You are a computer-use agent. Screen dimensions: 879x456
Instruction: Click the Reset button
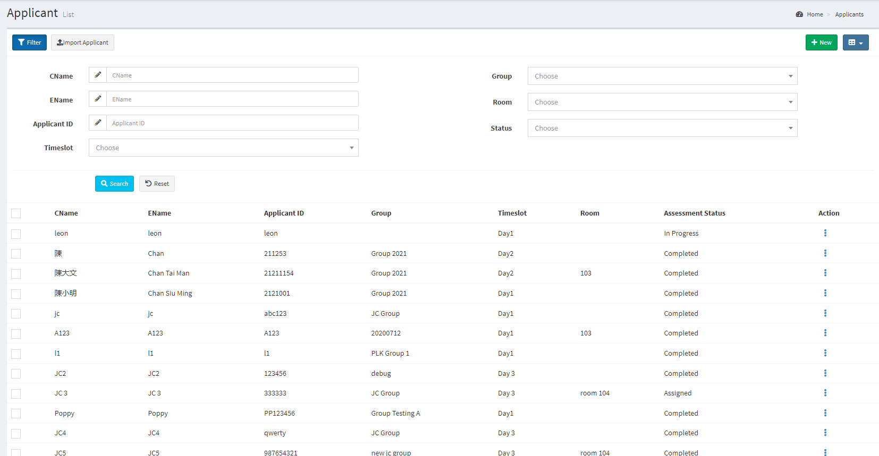click(157, 184)
